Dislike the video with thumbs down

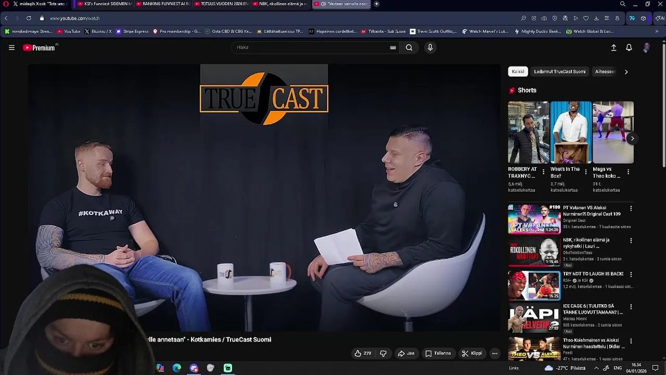[383, 353]
